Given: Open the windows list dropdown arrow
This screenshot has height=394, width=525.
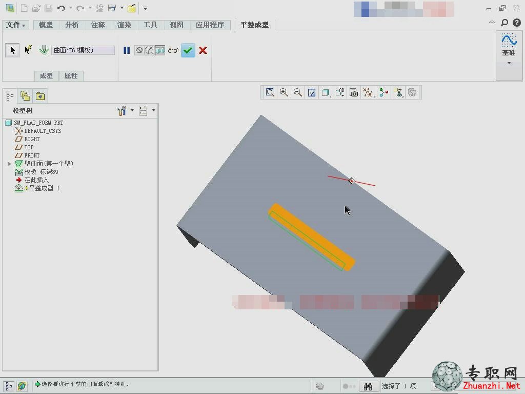Looking at the screenshot, I should point(122,8).
